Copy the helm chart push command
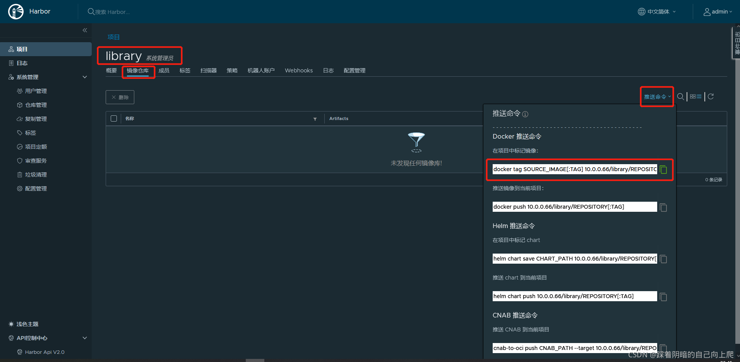This screenshot has height=362, width=740. 663,297
